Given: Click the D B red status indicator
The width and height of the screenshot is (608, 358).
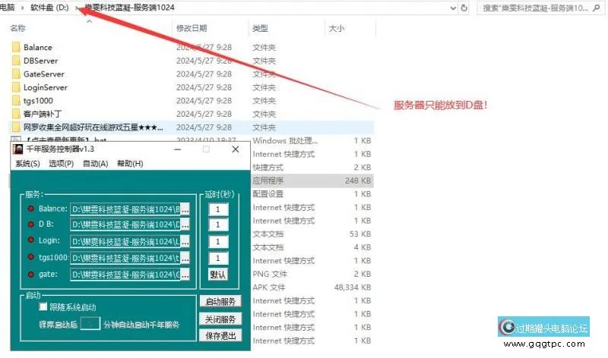Looking at the screenshot, I should 30,224.
